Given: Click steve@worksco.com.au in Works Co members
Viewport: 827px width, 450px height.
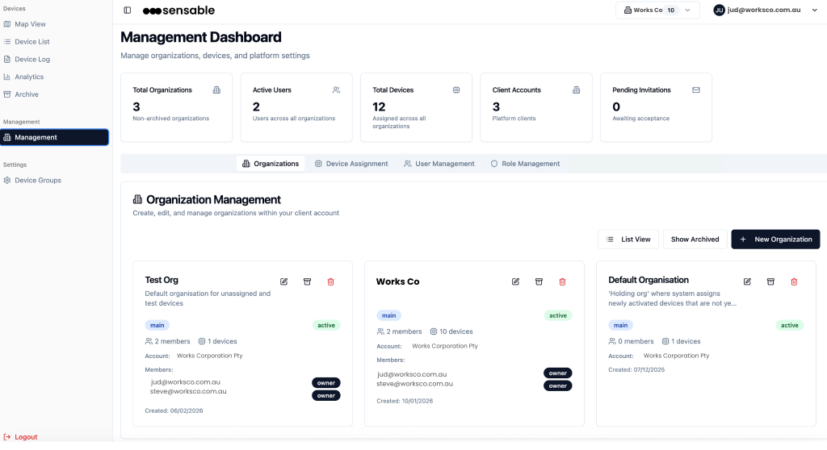Looking at the screenshot, I should click(414, 384).
